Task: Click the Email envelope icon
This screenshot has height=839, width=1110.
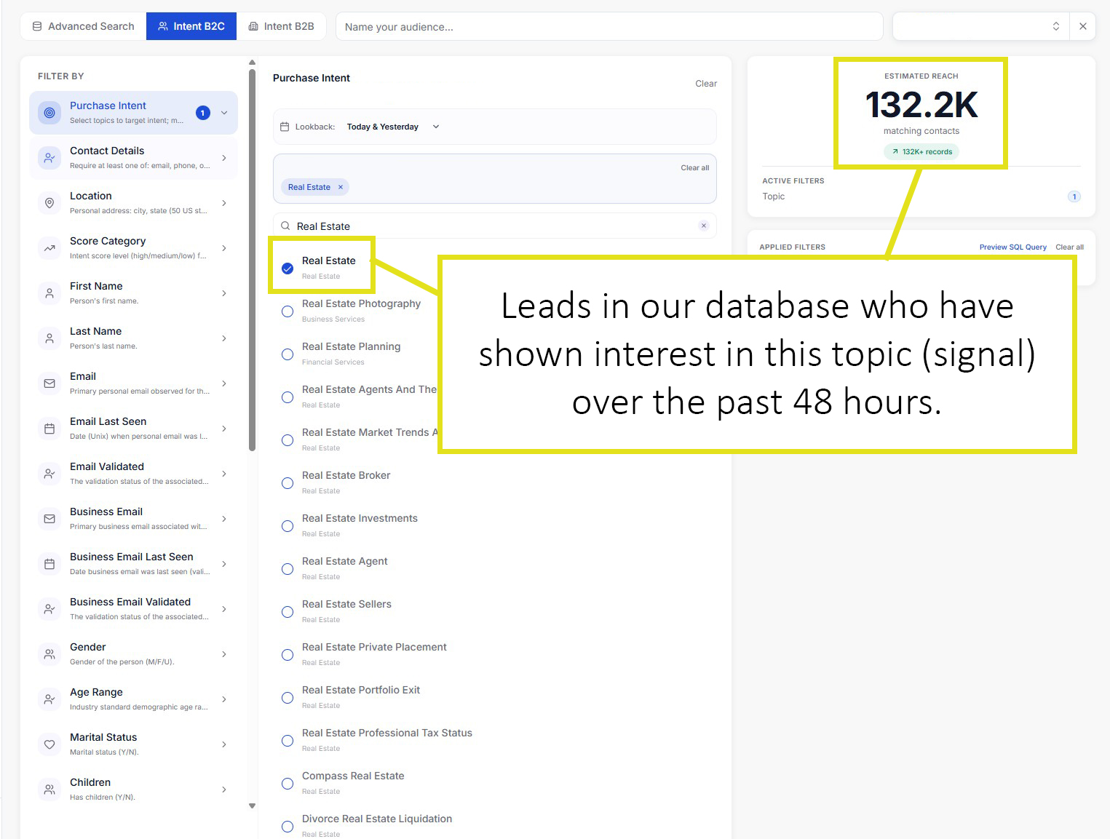Action: coord(49,383)
